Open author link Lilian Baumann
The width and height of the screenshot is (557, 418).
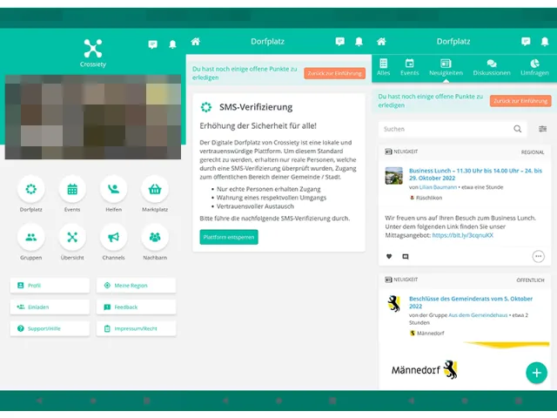438,187
